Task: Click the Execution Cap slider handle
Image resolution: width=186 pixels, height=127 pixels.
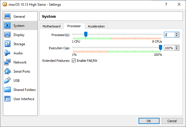Action: (x=160, y=47)
